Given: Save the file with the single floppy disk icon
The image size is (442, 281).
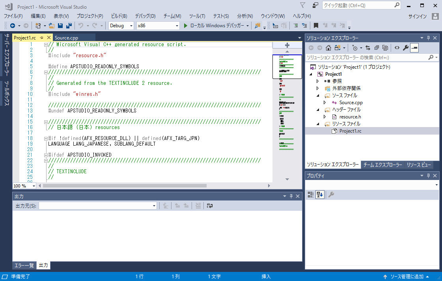Looking at the screenshot, I should (x=60, y=26).
